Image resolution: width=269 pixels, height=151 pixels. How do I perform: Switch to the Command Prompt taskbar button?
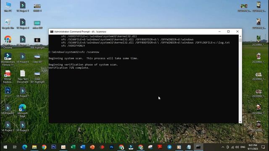[x=198, y=147]
